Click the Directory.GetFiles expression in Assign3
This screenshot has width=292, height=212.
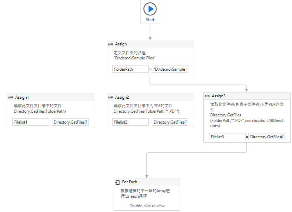[267, 137]
